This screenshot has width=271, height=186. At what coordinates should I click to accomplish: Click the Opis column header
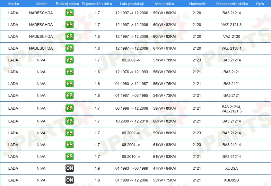(260, 4)
